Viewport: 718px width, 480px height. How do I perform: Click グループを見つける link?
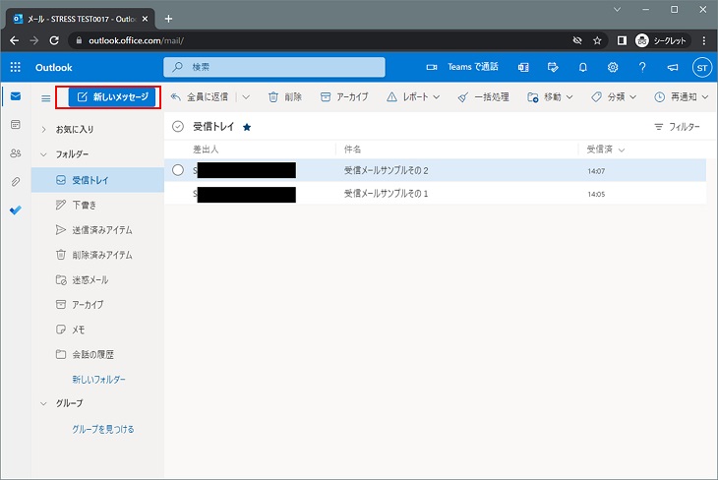pos(103,429)
